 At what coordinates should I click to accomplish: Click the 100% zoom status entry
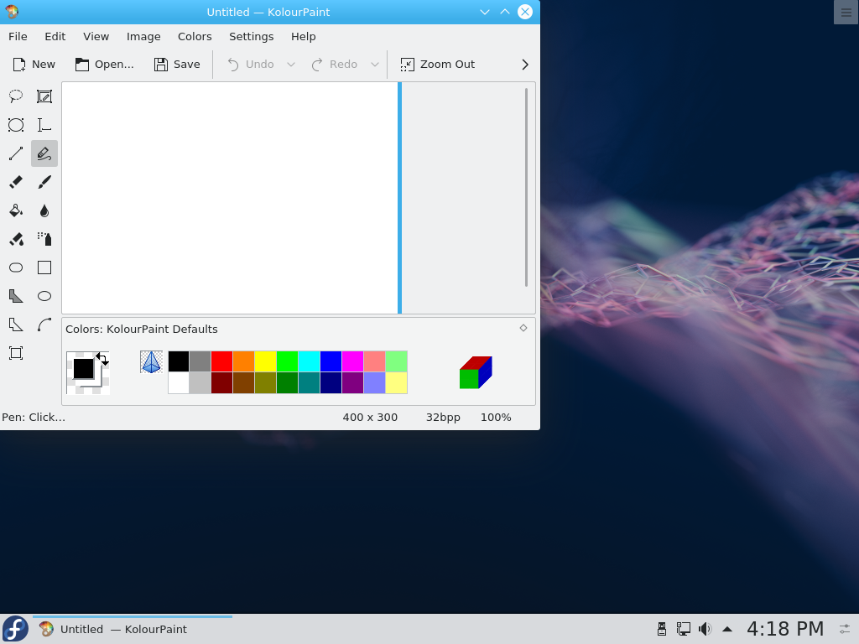pyautogui.click(x=496, y=418)
